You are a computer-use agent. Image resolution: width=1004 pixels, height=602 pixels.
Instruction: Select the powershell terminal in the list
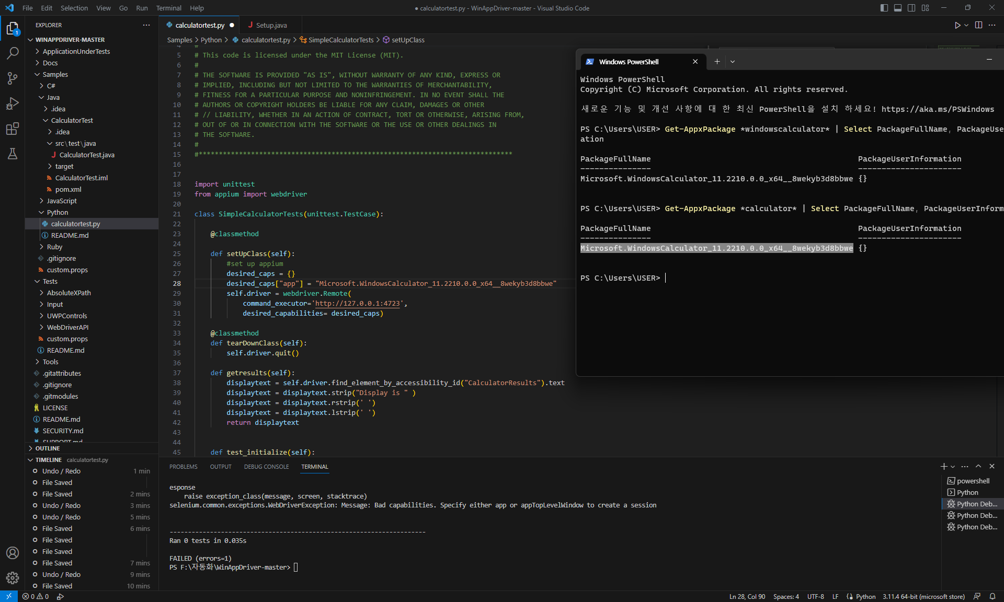tap(973, 481)
